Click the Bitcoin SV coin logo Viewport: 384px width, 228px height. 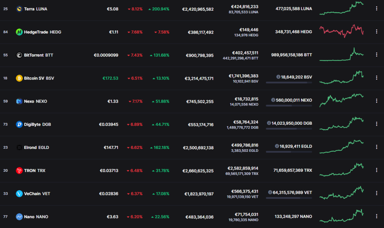pyautogui.click(x=19, y=78)
